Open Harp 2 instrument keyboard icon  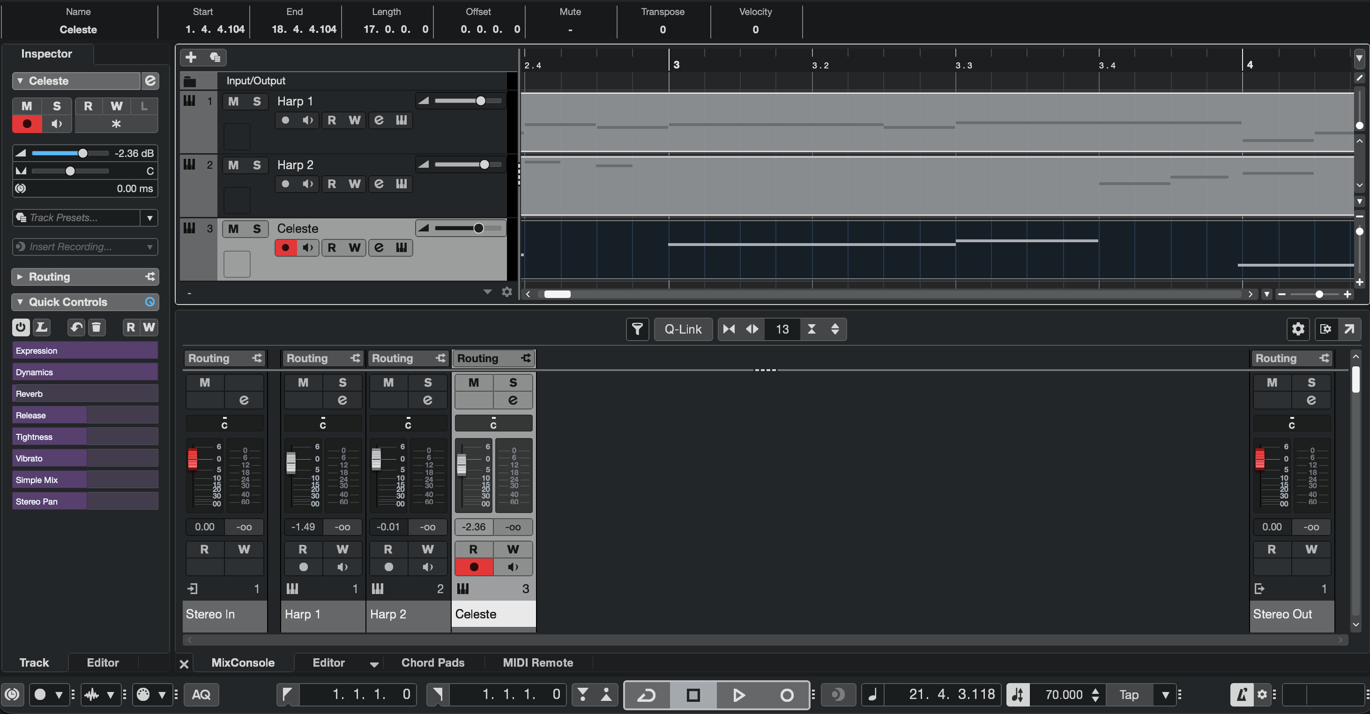pyautogui.click(x=402, y=184)
